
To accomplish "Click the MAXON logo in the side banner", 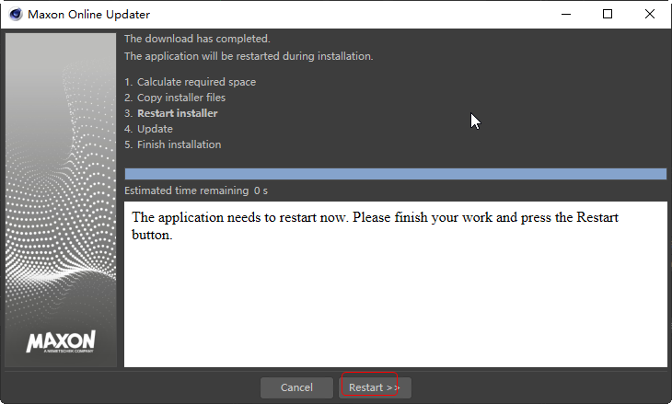I will point(60,341).
